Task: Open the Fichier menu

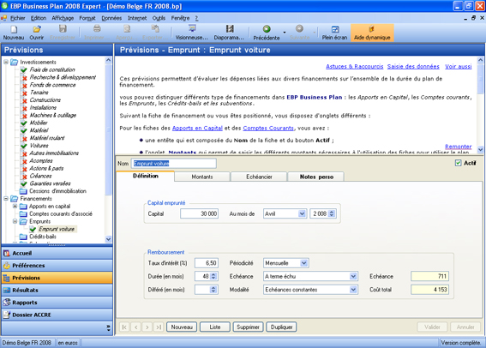Action: (18, 18)
